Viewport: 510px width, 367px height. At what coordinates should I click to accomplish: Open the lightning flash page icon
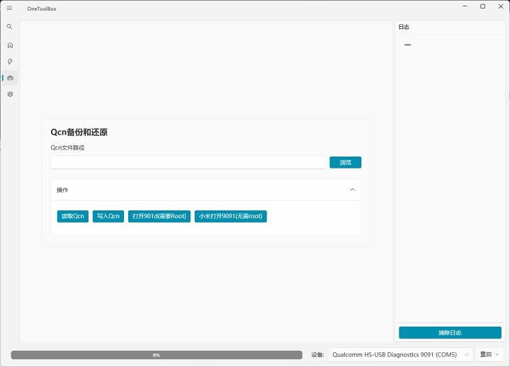point(10,61)
